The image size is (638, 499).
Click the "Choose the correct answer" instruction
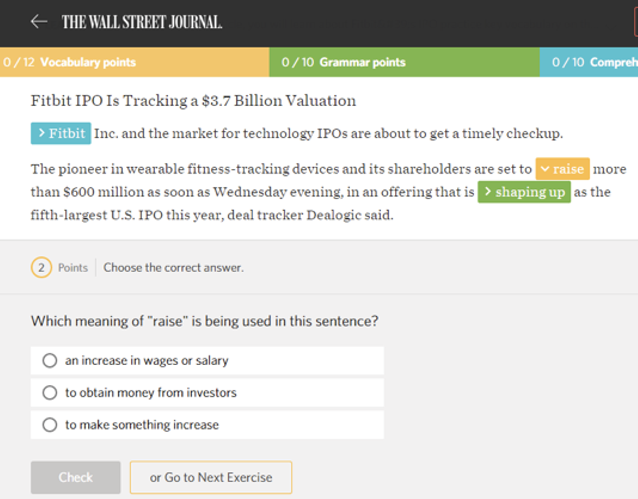(173, 267)
